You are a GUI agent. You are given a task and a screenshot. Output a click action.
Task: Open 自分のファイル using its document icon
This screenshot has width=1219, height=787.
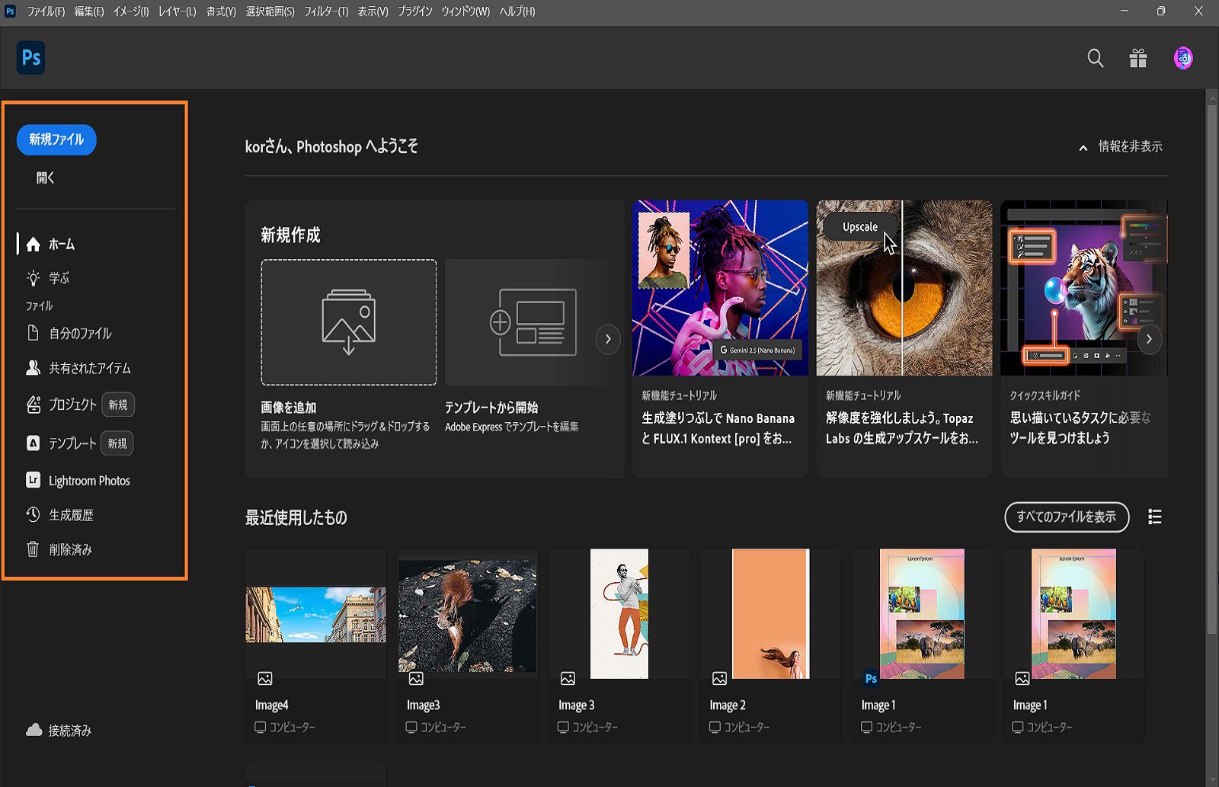32,333
